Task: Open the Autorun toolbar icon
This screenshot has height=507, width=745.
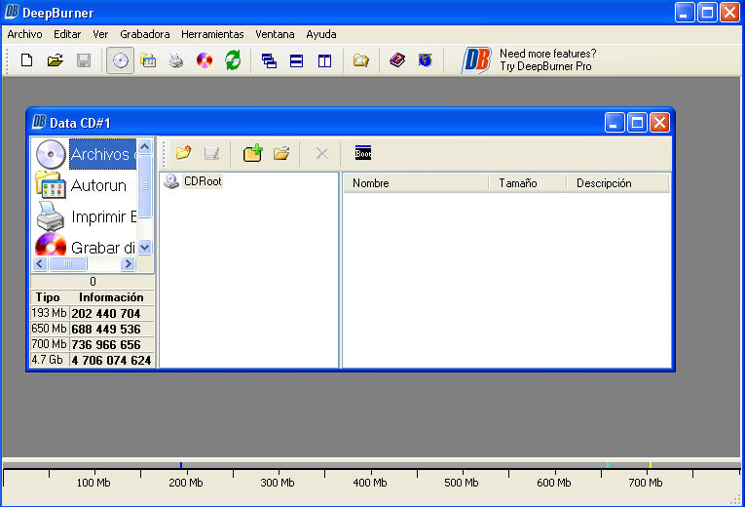Action: (148, 60)
